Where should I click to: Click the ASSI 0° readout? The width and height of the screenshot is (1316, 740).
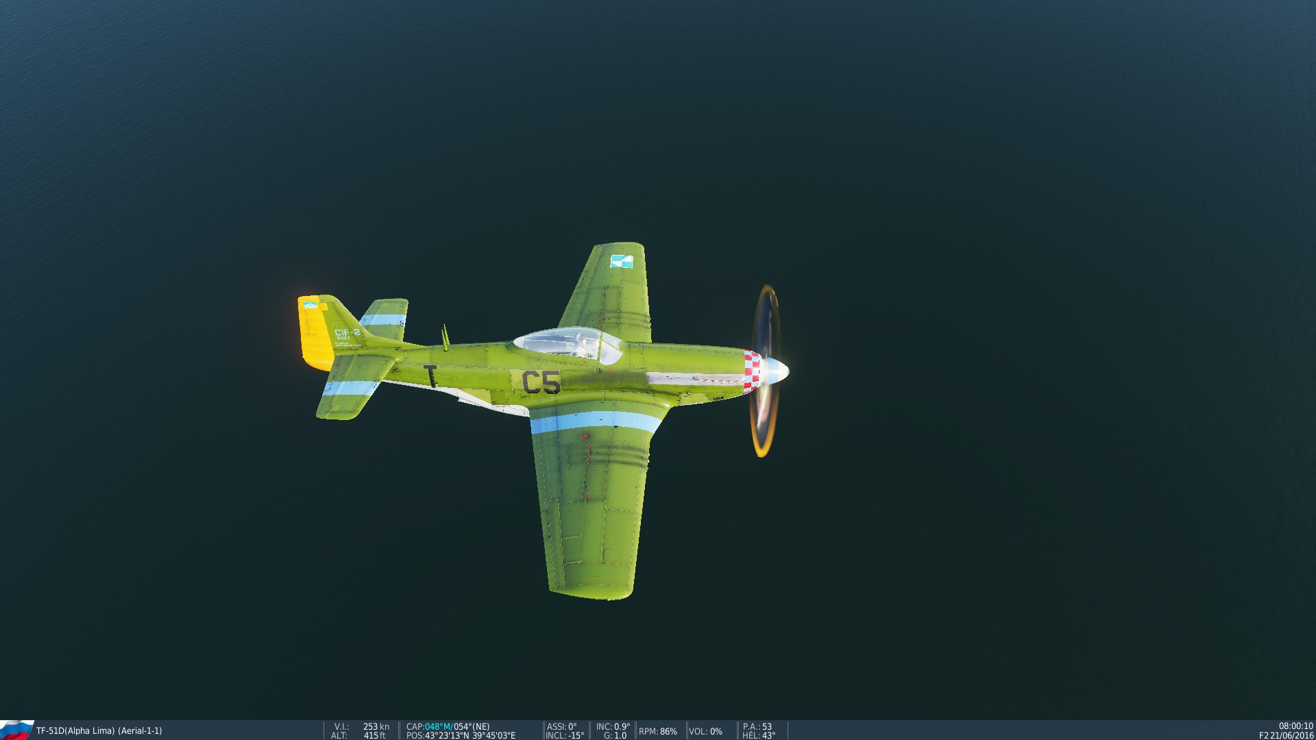562,726
